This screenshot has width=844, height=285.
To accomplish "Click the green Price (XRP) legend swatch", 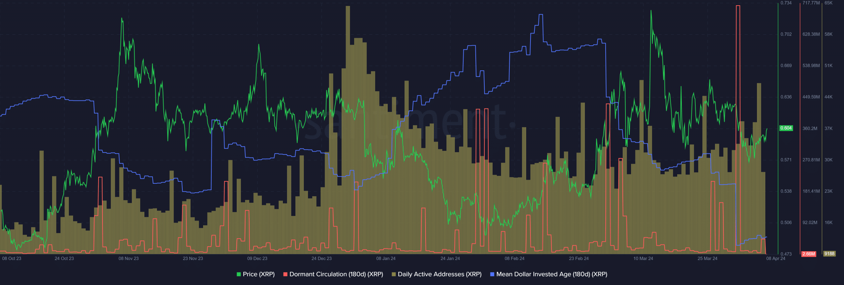I will tap(239, 274).
